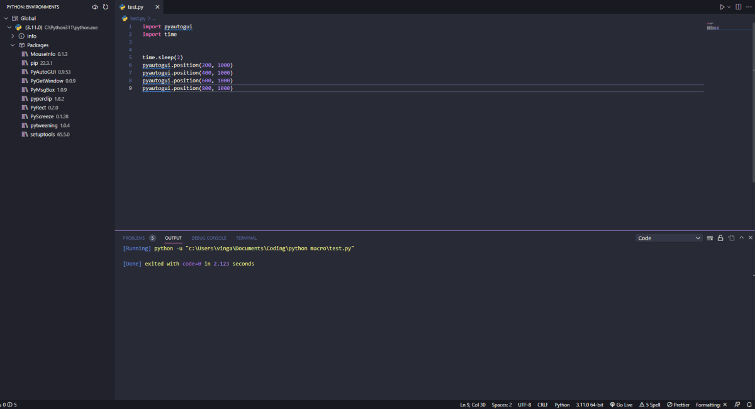The image size is (755, 409).
Task: Click Formatting status with X
Action: (x=711, y=405)
